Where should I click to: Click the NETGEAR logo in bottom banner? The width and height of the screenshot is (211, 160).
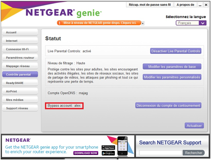[x=18, y=140]
